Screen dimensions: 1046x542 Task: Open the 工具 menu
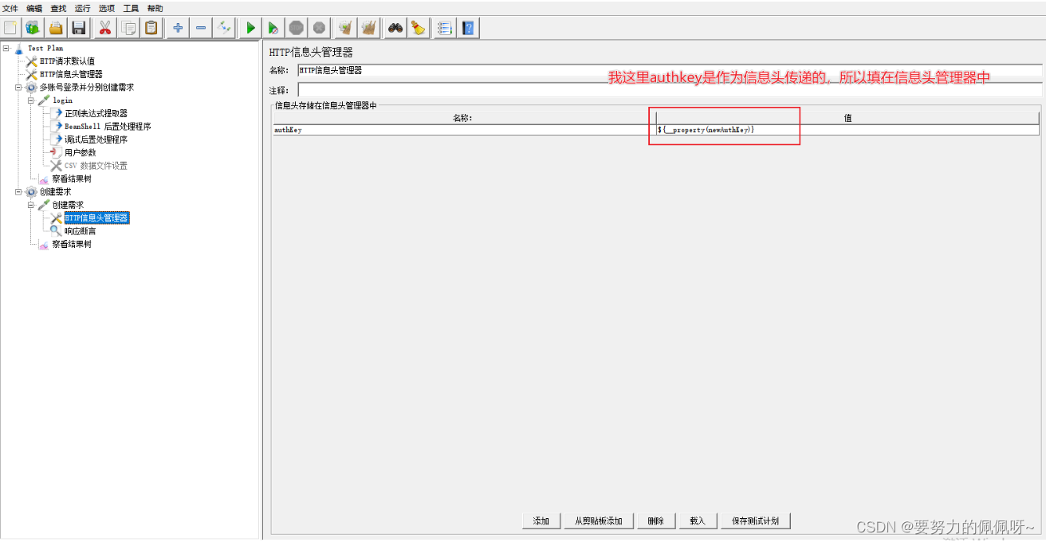click(131, 8)
